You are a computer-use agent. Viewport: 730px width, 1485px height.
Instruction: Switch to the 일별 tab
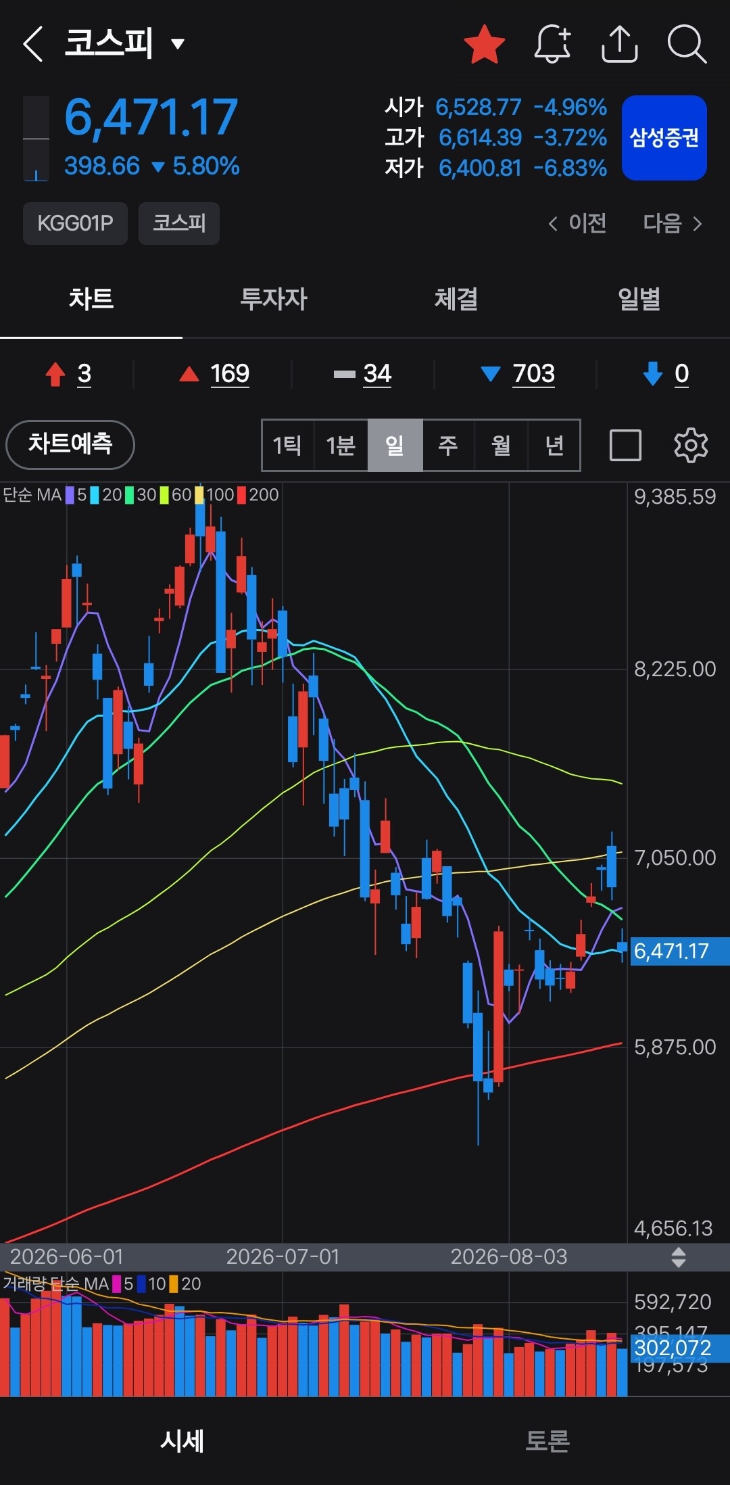639,298
